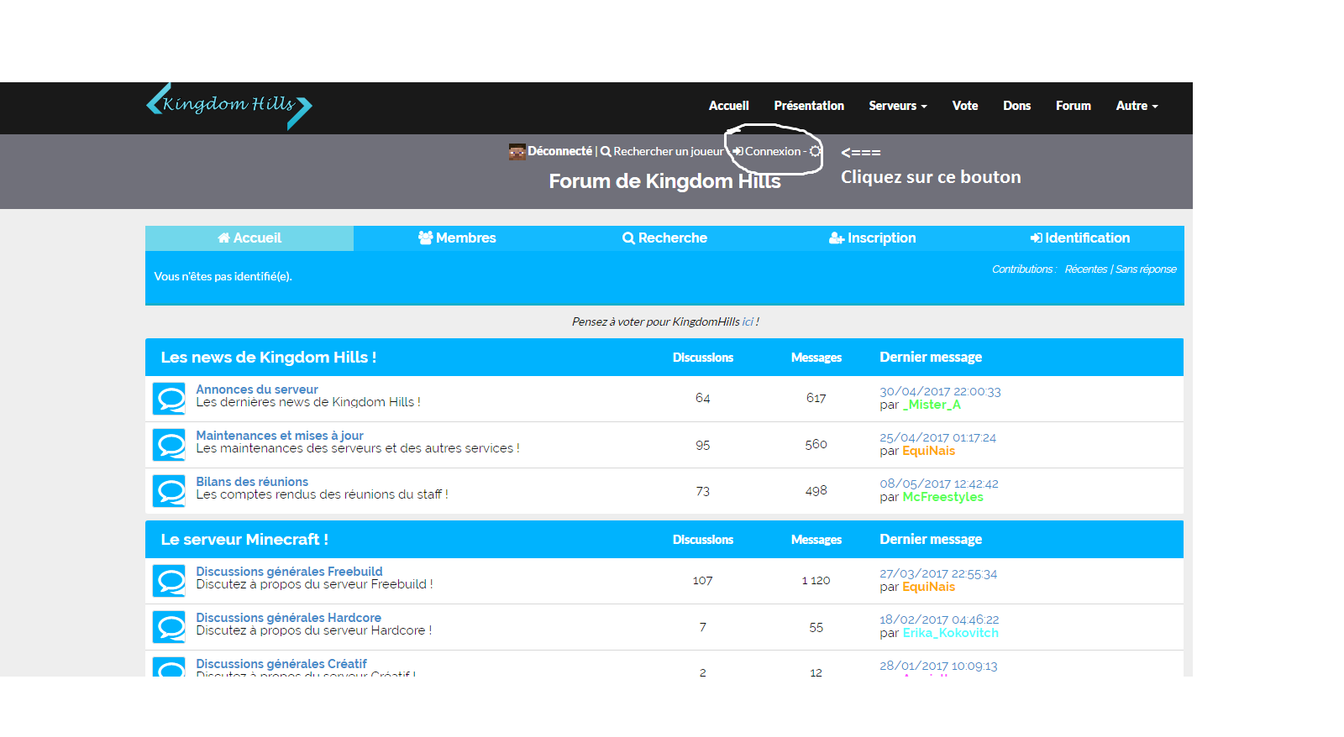This screenshot has height=737, width=1344.
Task: Select the Identification tab
Action: [1079, 238]
